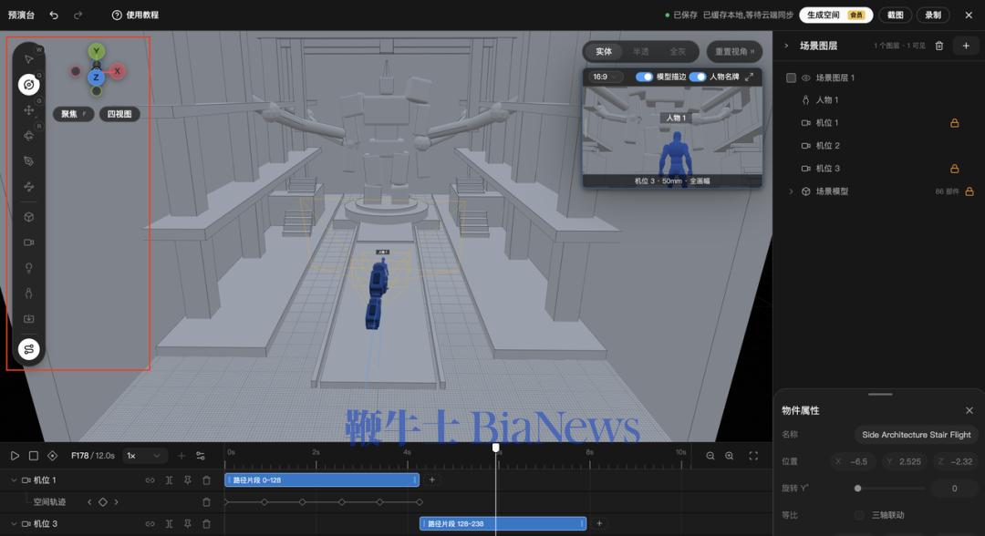This screenshot has height=536, width=985.
Task: Click the 截图 screenshot button
Action: point(896,15)
